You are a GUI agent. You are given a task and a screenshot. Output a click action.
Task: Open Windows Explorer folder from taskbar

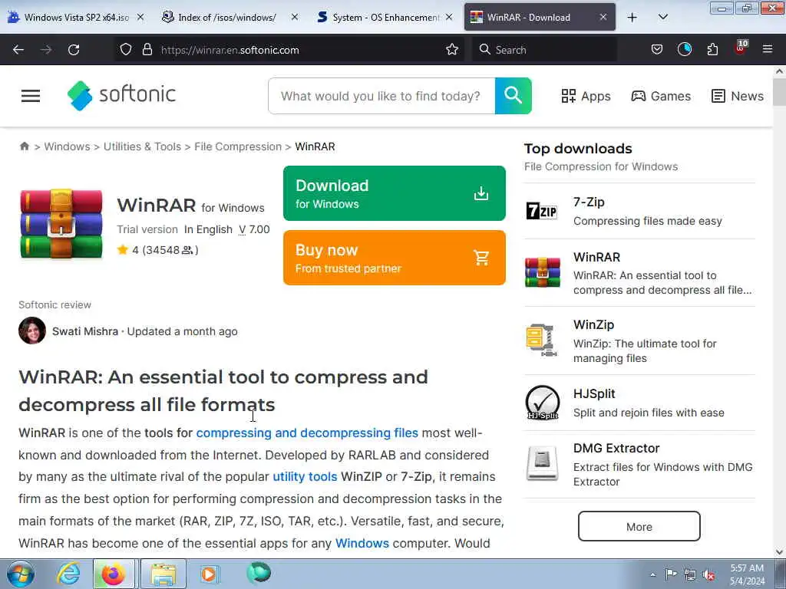point(163,574)
